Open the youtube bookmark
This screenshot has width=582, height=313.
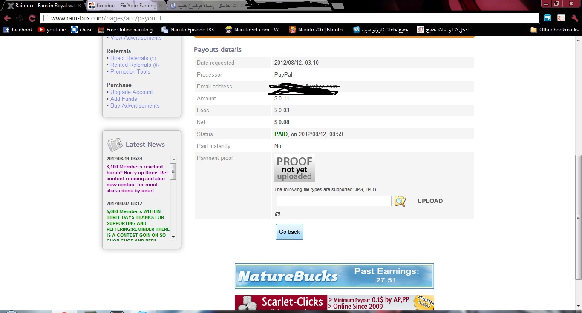(x=52, y=30)
